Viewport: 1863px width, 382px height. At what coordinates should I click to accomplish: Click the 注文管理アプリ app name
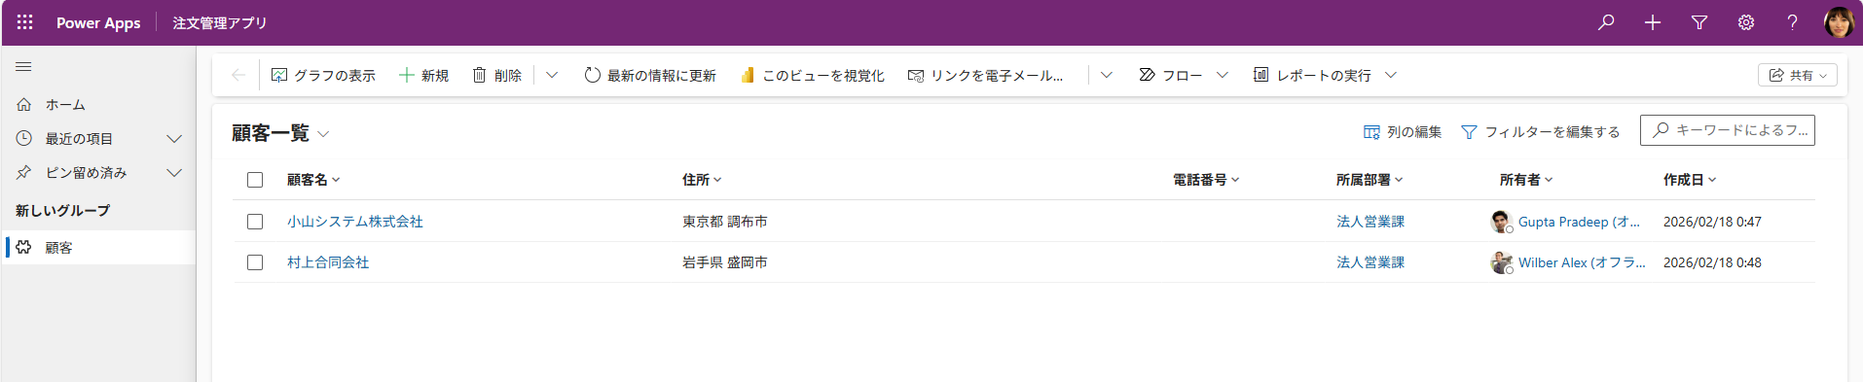[x=220, y=22]
